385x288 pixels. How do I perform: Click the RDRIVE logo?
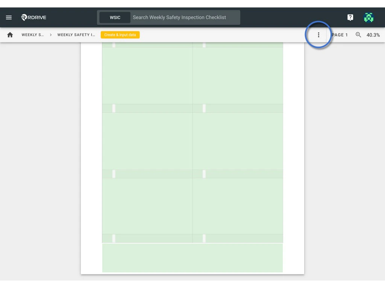(33, 17)
